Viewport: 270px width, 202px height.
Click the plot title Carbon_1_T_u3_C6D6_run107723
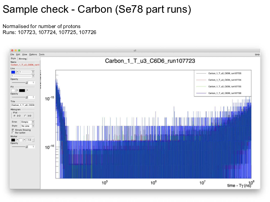click(x=150, y=61)
